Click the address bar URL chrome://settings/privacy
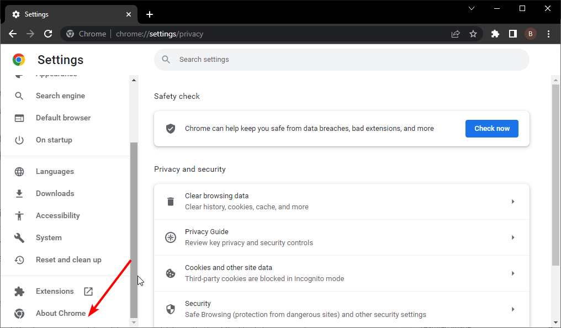Image resolution: width=561 pixels, height=328 pixels. (x=160, y=34)
